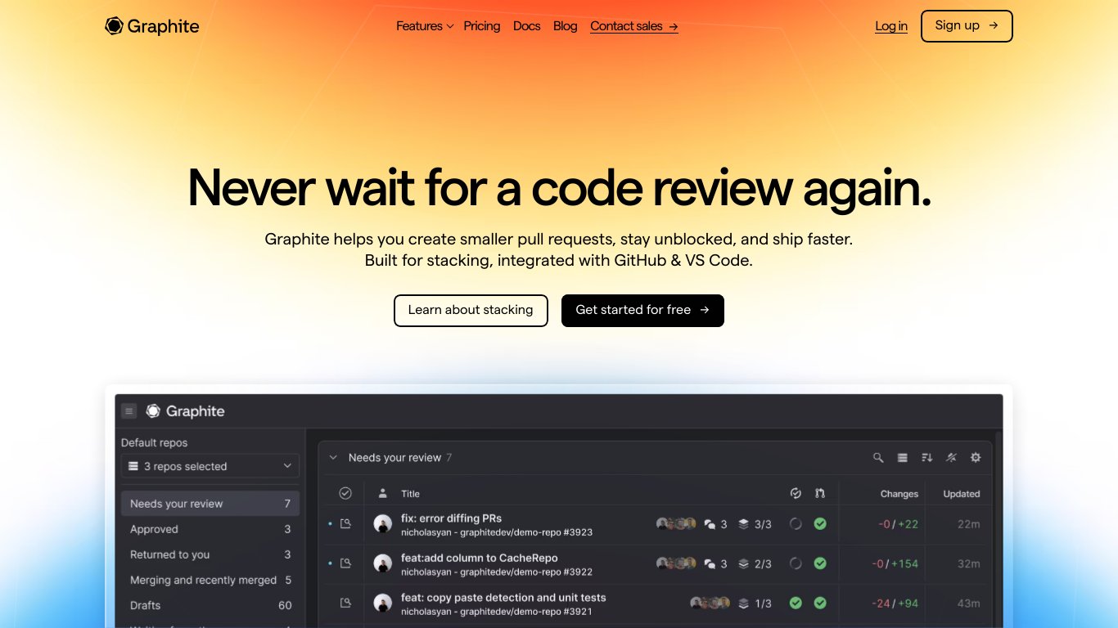Select Merging and recently merged in sidebar
1118x628 pixels.
tap(210, 580)
